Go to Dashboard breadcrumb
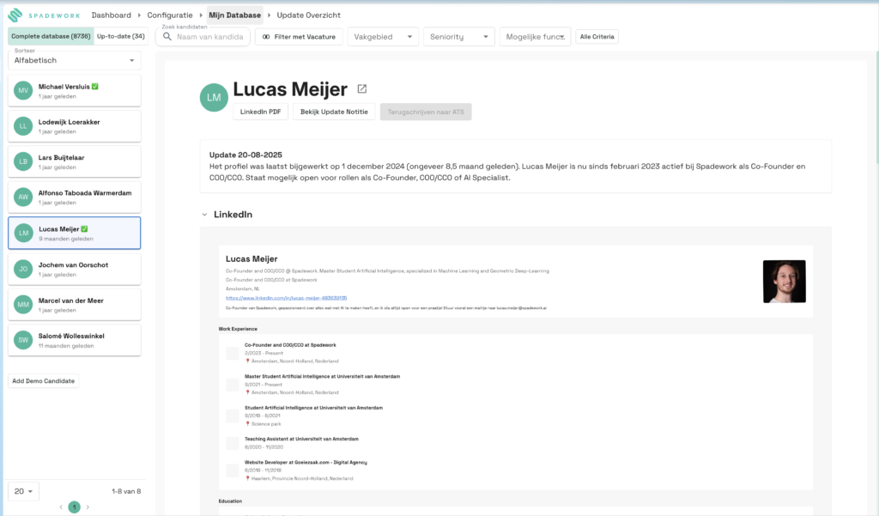 (111, 15)
